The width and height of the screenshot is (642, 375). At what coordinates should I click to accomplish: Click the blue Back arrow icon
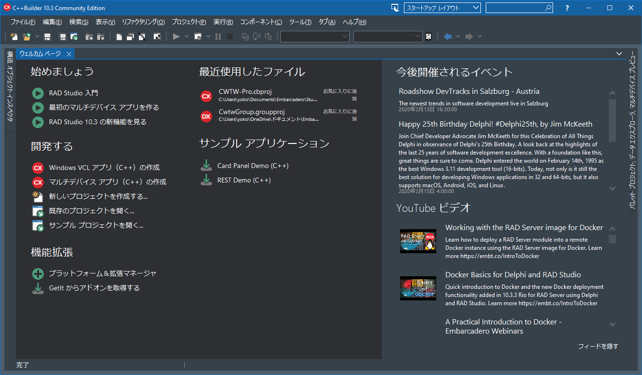(448, 37)
